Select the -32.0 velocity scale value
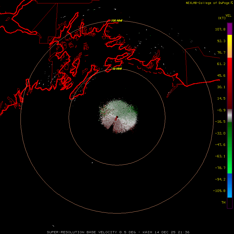Image resolution: width=234 pixels, height=234 pixels. coord(220,133)
